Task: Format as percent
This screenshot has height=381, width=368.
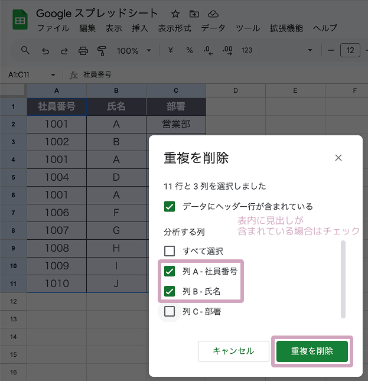Action: point(190,50)
